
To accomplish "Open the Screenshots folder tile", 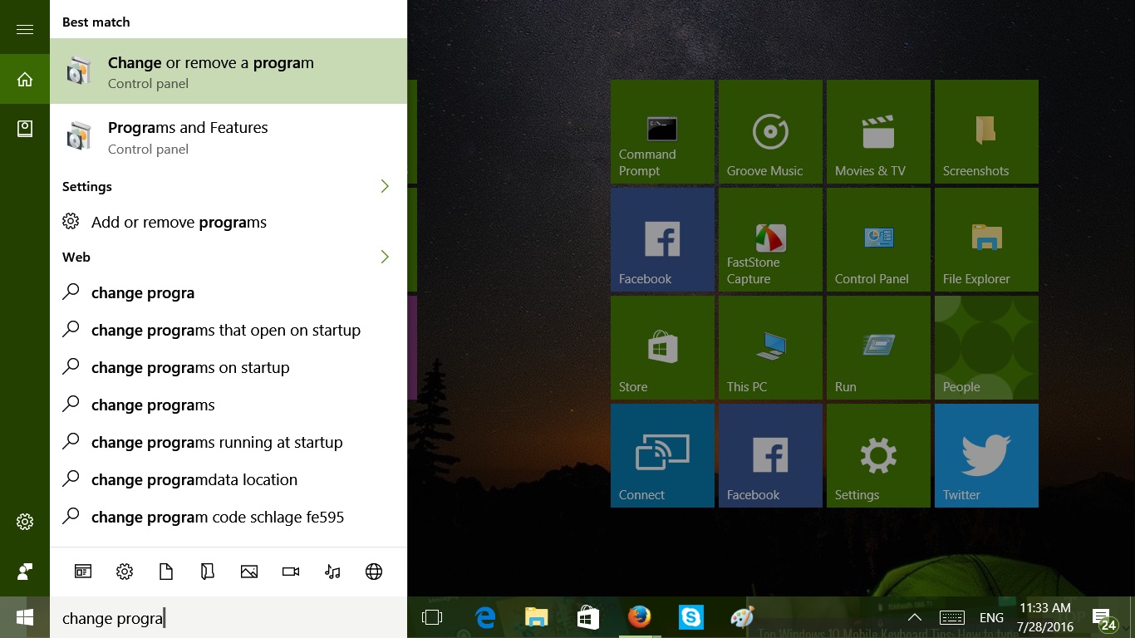I will pos(986,131).
